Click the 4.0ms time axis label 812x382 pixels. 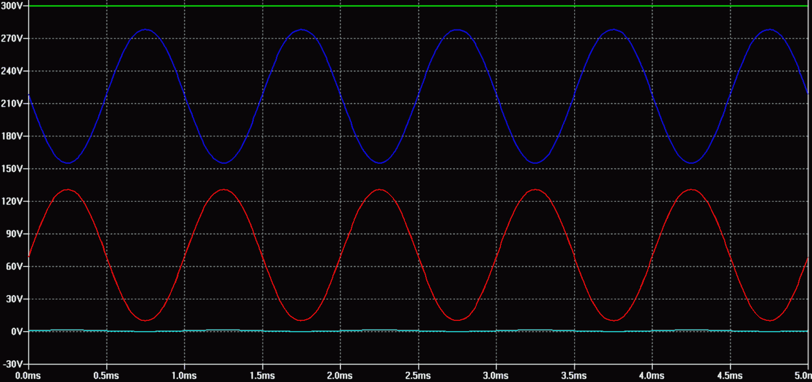point(653,376)
